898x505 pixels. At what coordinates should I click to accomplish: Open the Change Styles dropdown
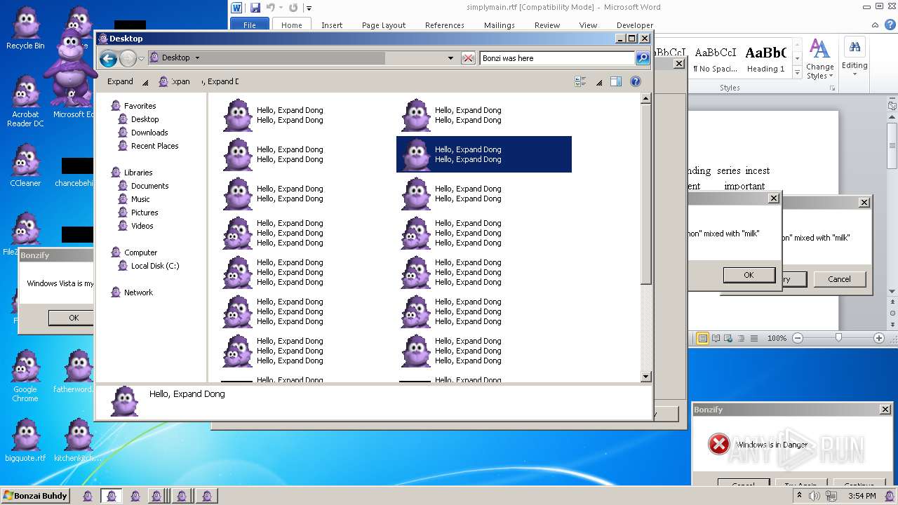tap(819, 59)
